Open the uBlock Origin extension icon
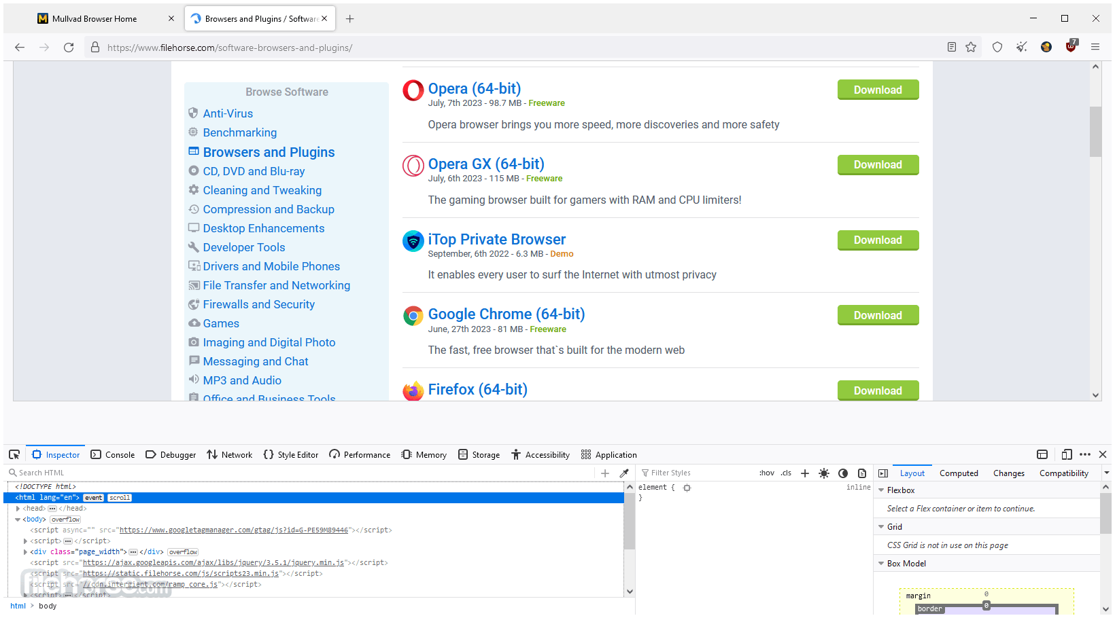The image size is (1115, 618). click(x=1071, y=46)
